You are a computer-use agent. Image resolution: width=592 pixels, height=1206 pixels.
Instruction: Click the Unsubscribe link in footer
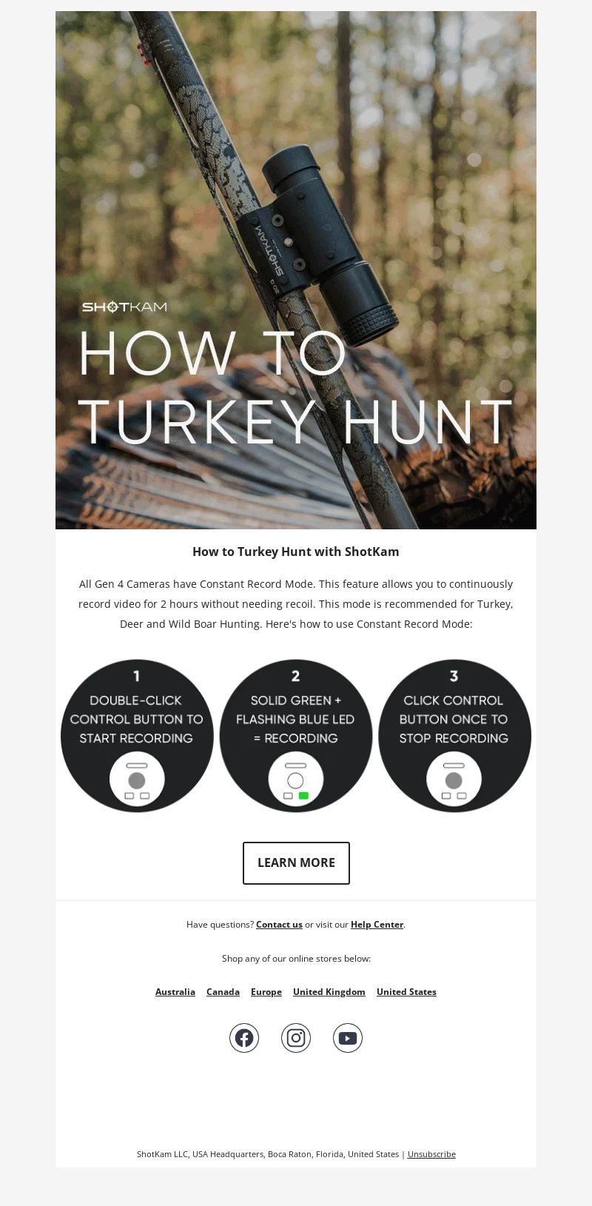click(431, 1153)
